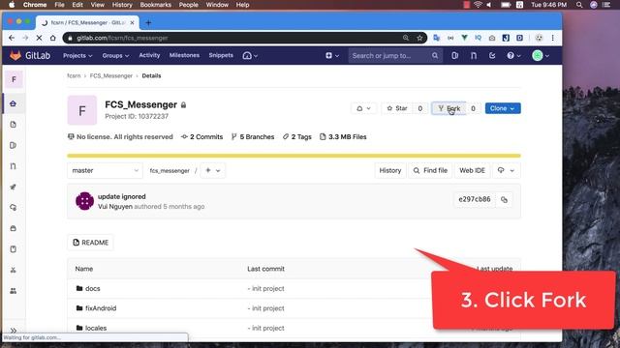Open Help question-mark dropdown

pyautogui.click(x=514, y=56)
